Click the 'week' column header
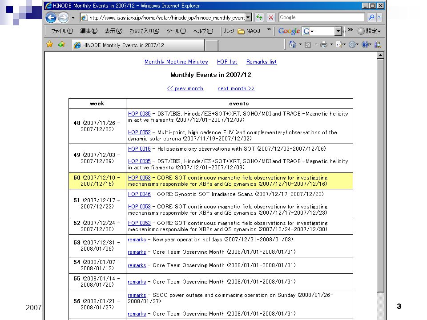Image resolution: width=427 pixels, height=320 pixels. click(97, 104)
